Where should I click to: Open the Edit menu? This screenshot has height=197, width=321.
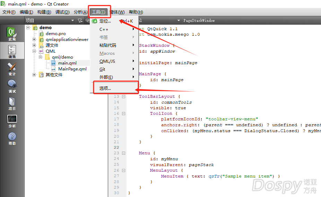click(26, 12)
